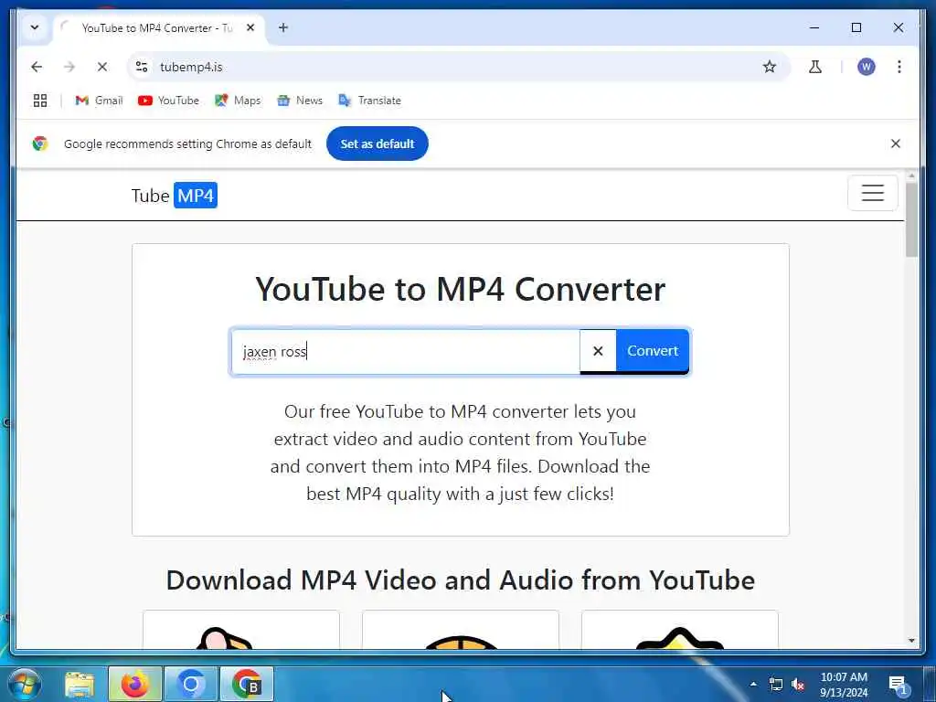Open Chrome Labs flask icon
The image size is (936, 702).
click(814, 67)
